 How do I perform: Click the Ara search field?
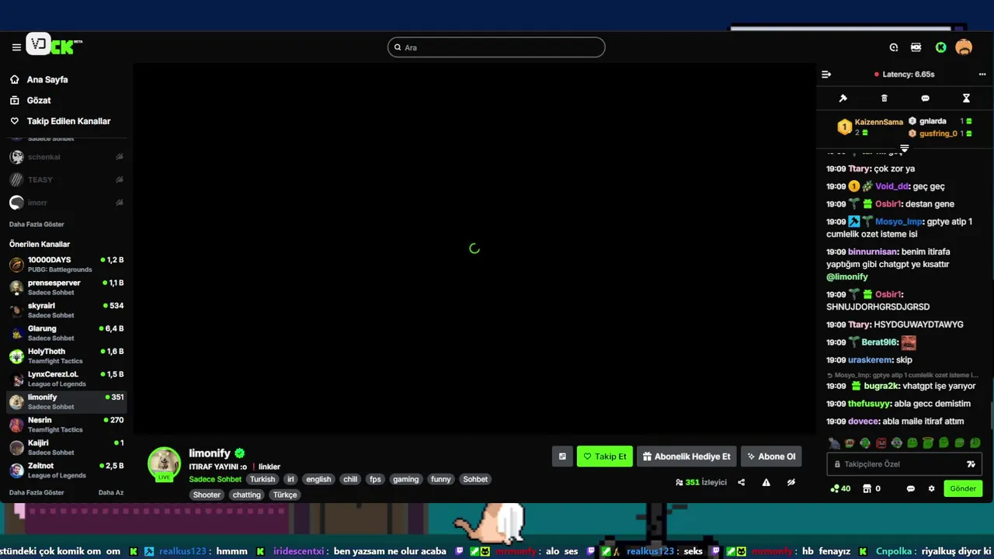coord(496,47)
